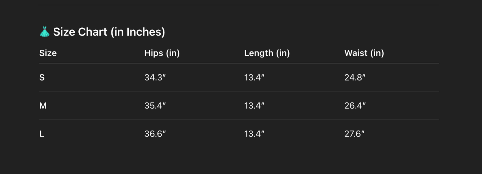
Task: Click the length value in the S row
Action: coord(254,77)
